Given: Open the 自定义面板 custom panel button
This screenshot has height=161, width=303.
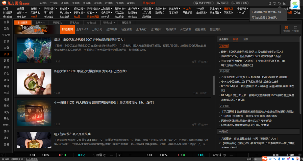Looking at the screenshot, I should 240,3.
